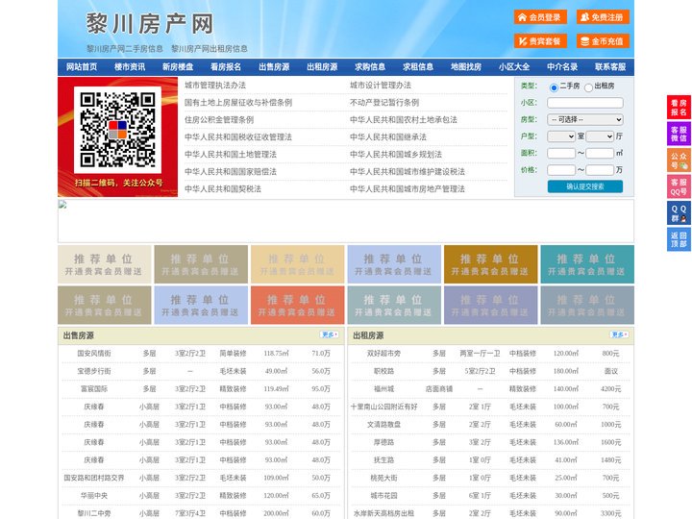Focus the minimum 面积 input field
The image size is (692, 519).
click(561, 153)
